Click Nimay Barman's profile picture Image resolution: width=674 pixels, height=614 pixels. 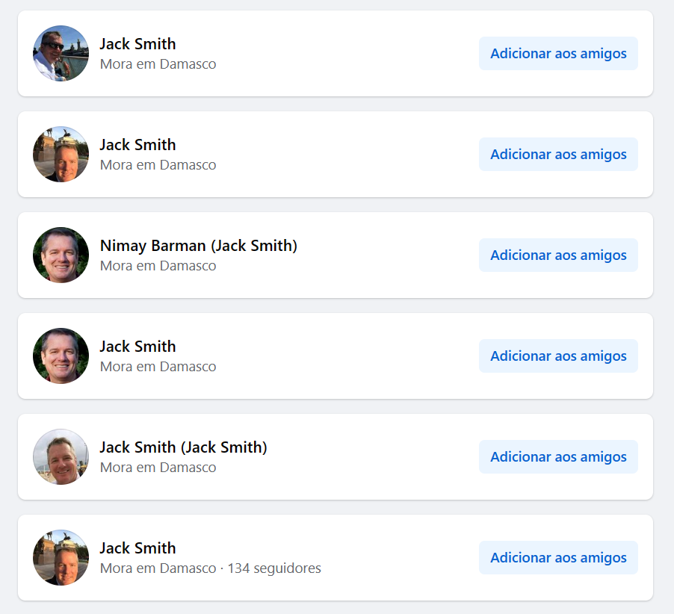pyautogui.click(x=61, y=255)
